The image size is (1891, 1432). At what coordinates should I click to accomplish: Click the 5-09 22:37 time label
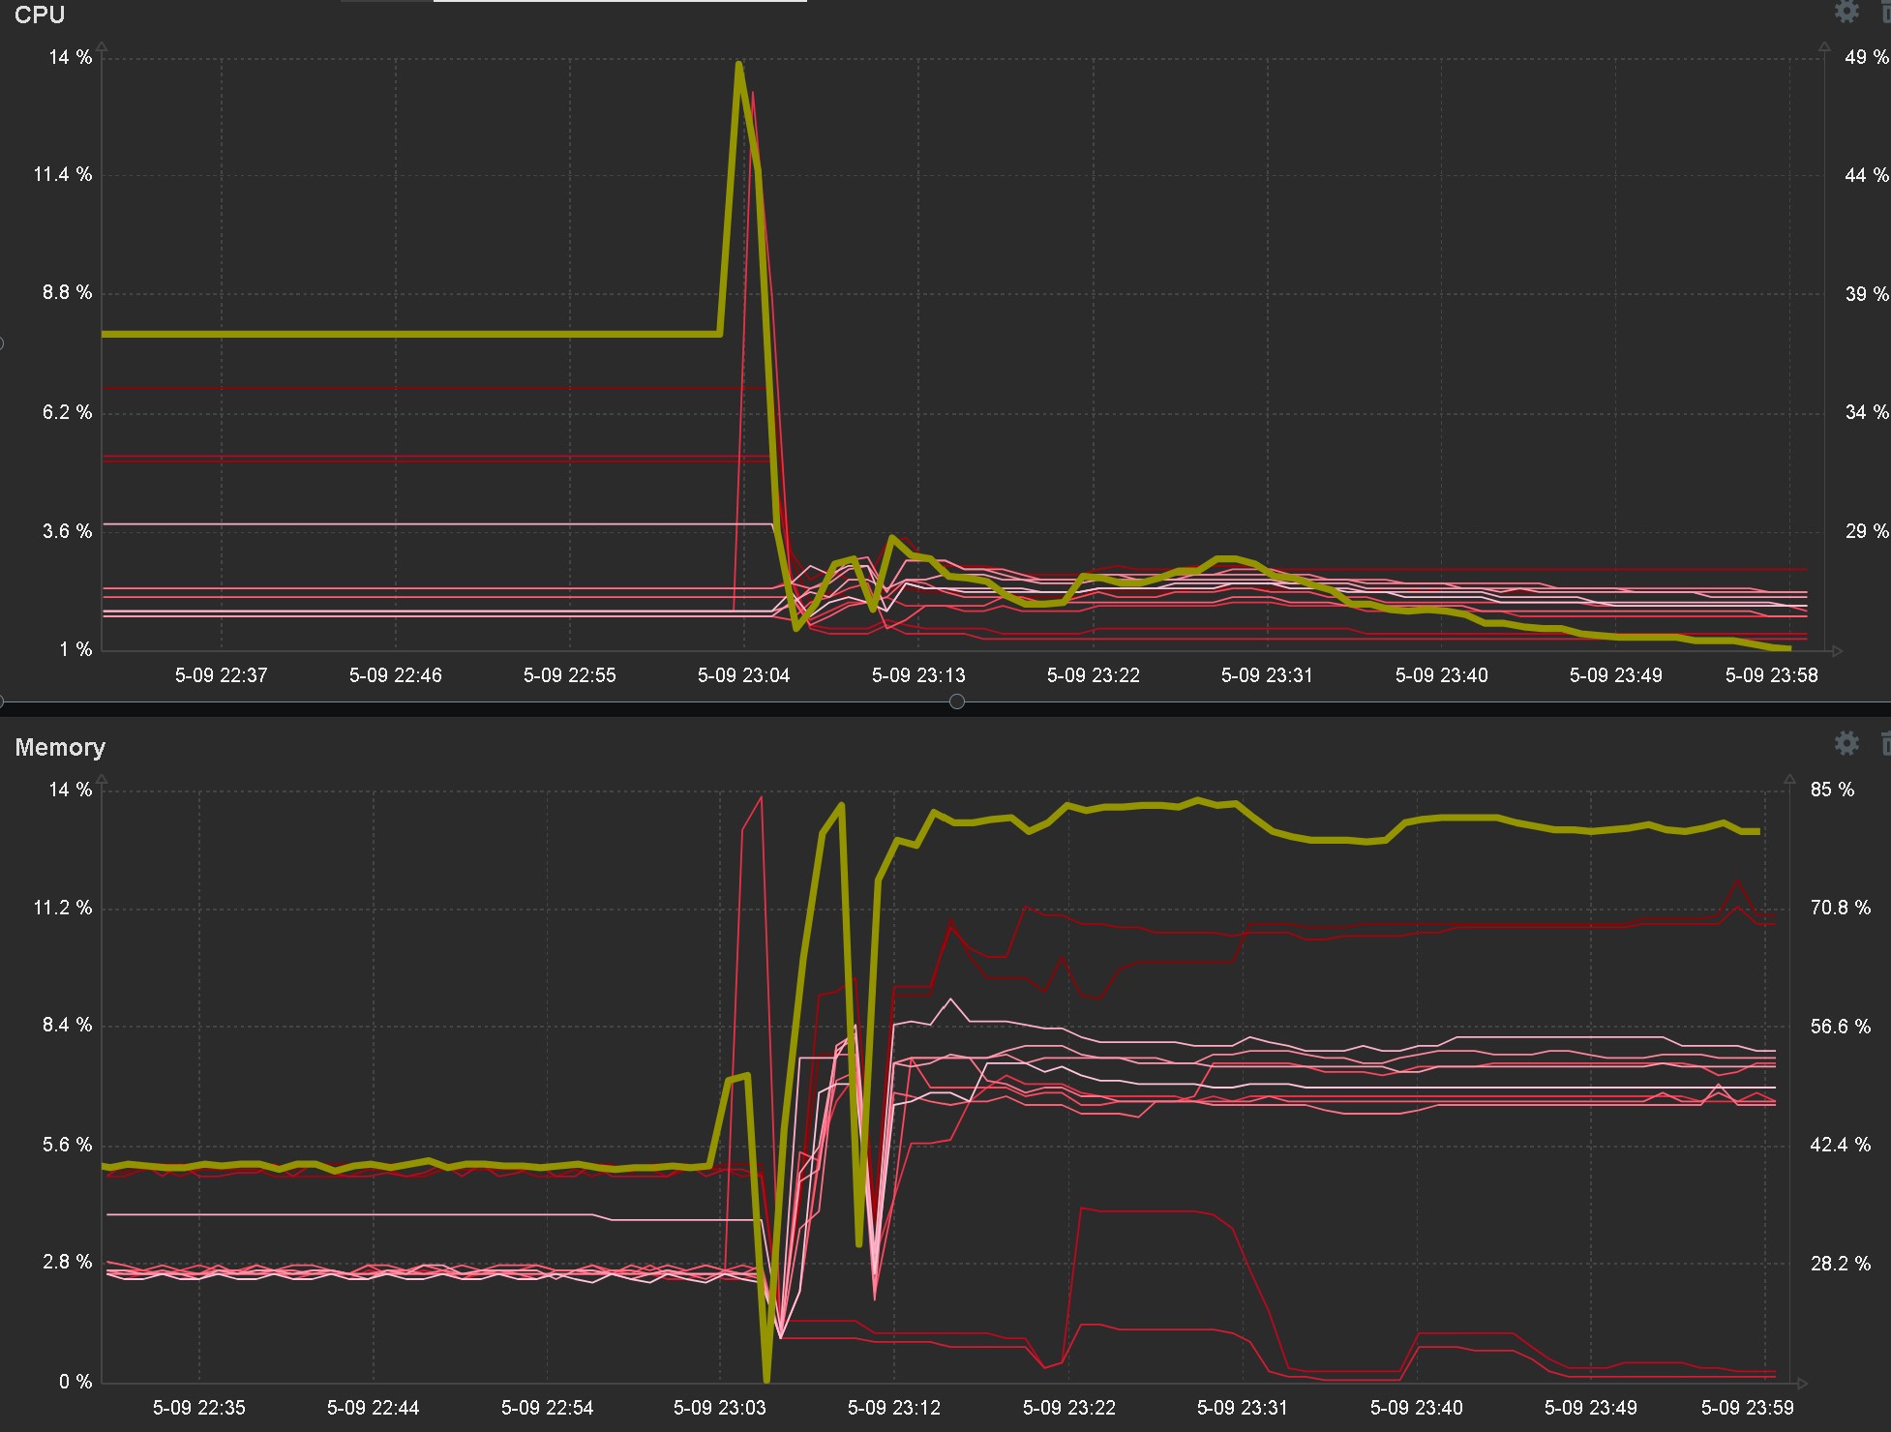pyautogui.click(x=221, y=675)
